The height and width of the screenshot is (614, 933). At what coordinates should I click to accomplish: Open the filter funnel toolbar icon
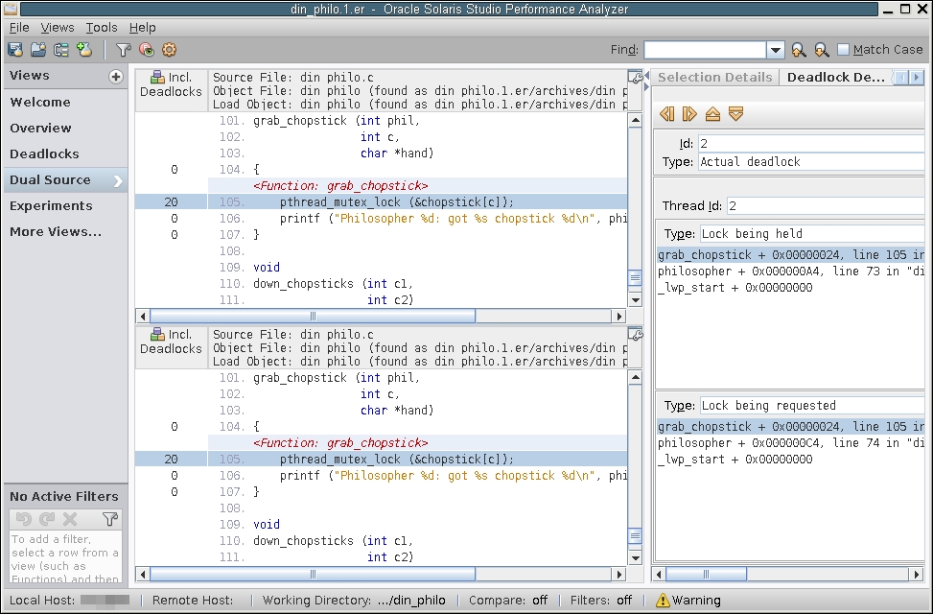(123, 50)
